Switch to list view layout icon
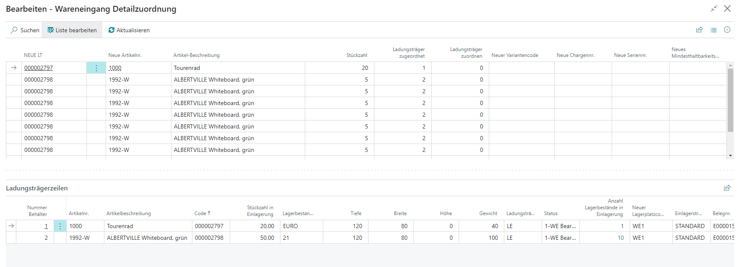 pyautogui.click(x=714, y=30)
